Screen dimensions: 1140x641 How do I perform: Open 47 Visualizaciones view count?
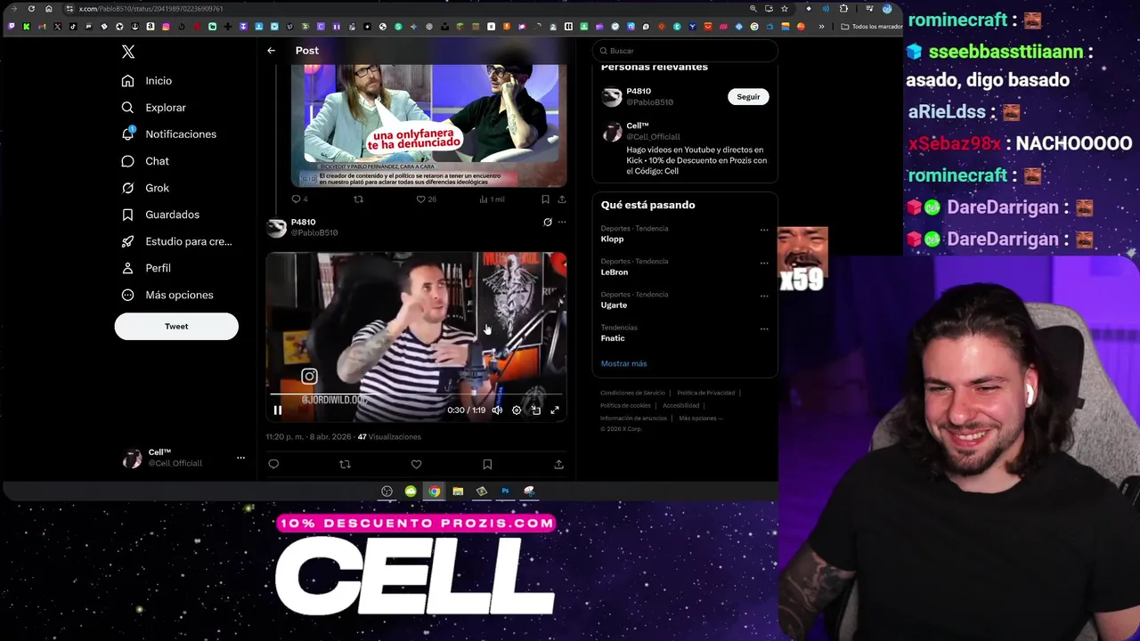click(389, 437)
